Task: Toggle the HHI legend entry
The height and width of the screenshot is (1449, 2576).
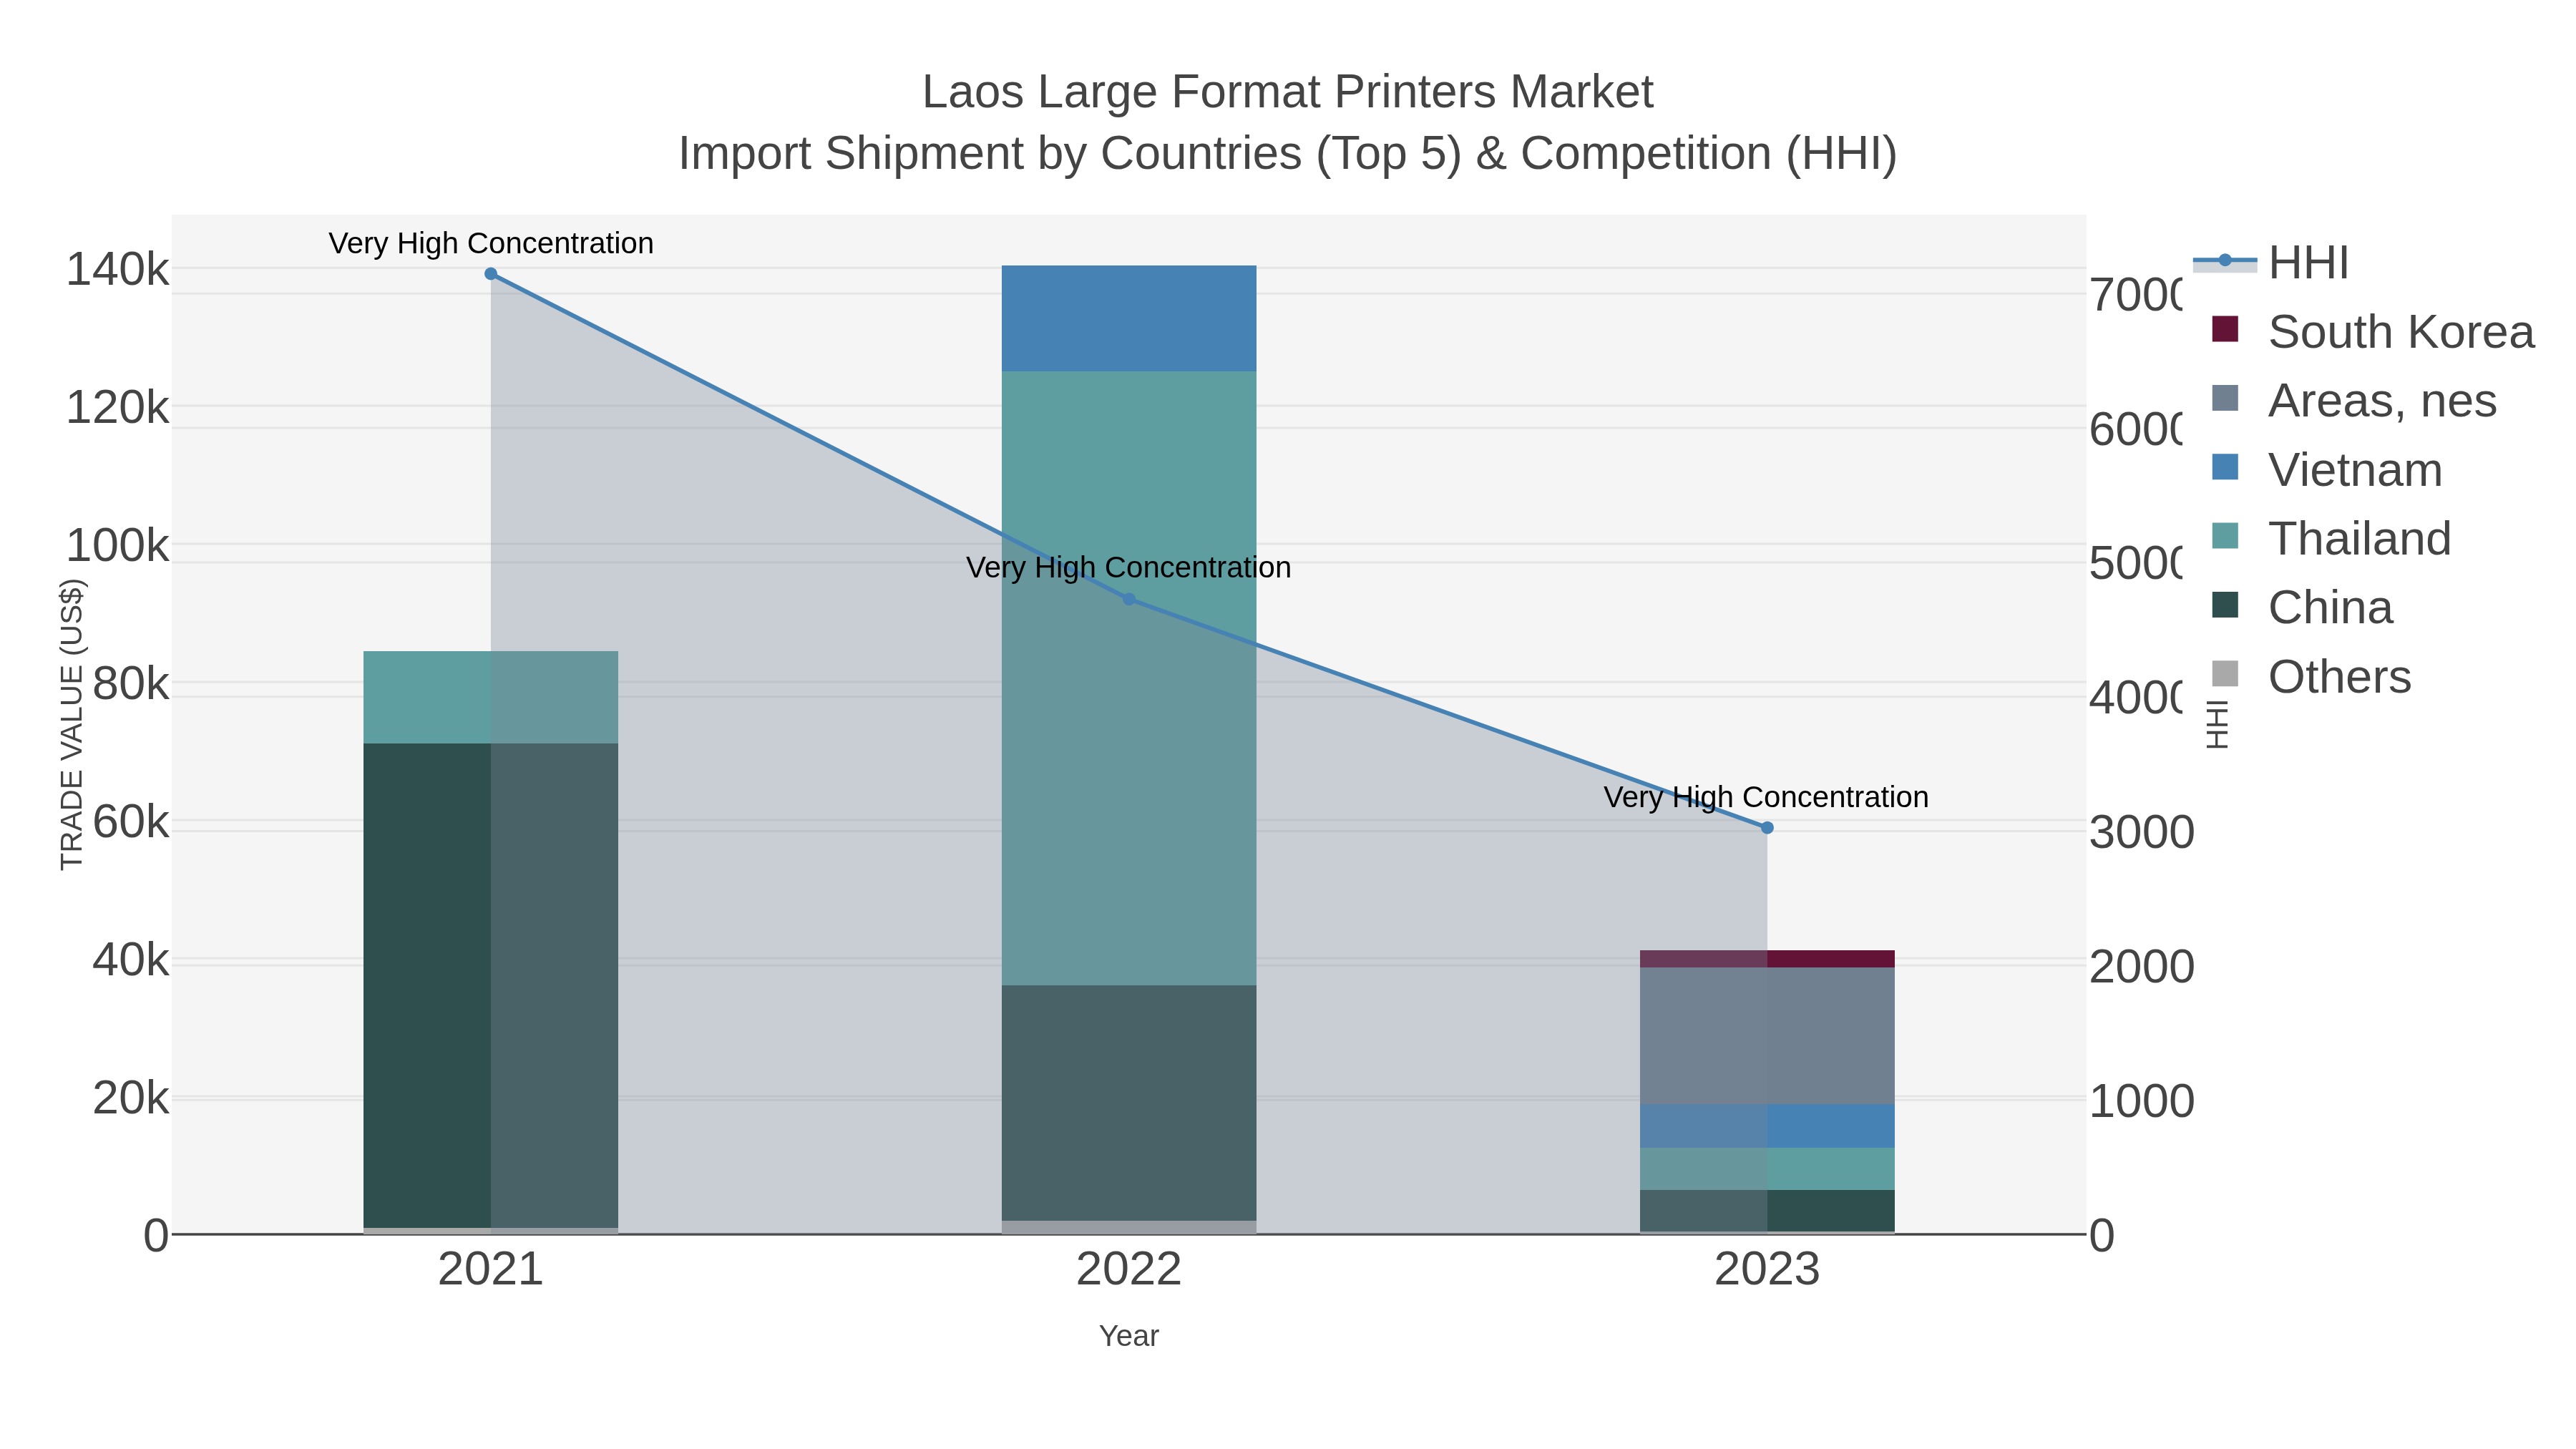Action: (2271, 263)
